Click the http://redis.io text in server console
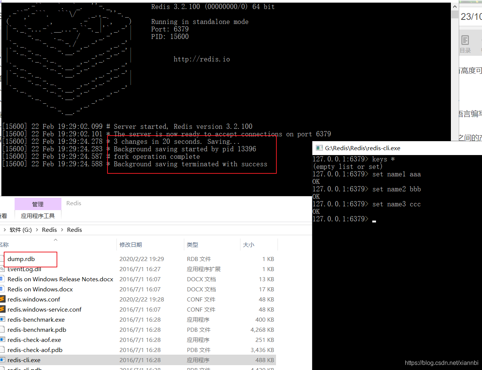 point(202,59)
